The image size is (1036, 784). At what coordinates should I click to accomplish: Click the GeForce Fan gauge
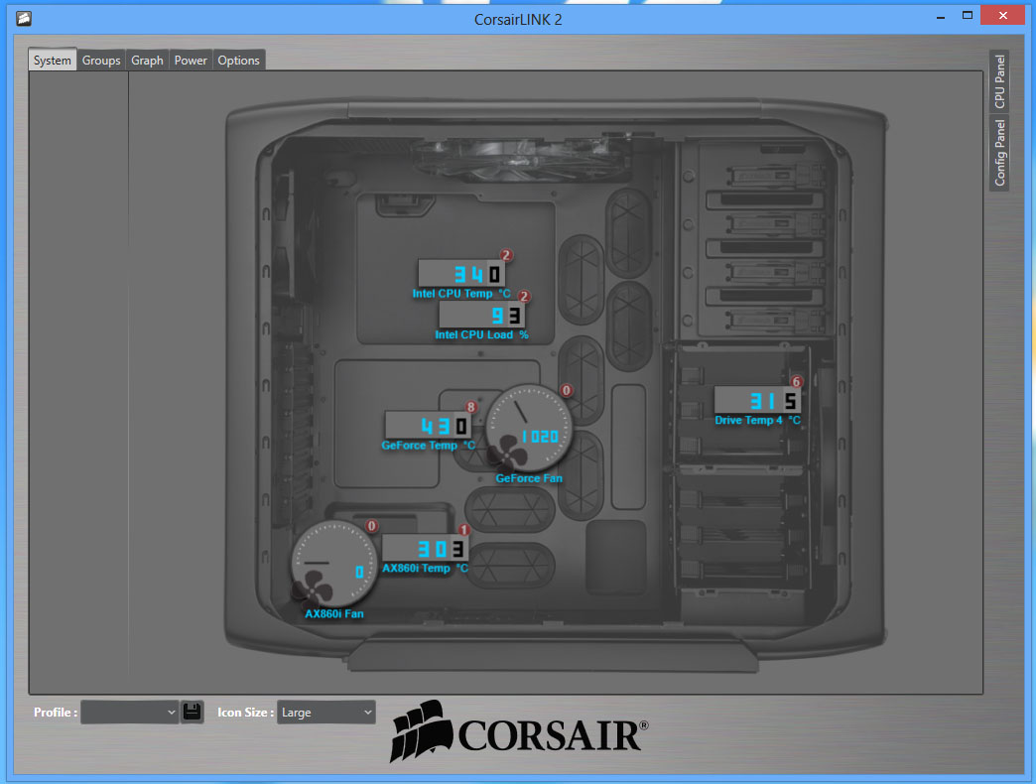pos(529,428)
